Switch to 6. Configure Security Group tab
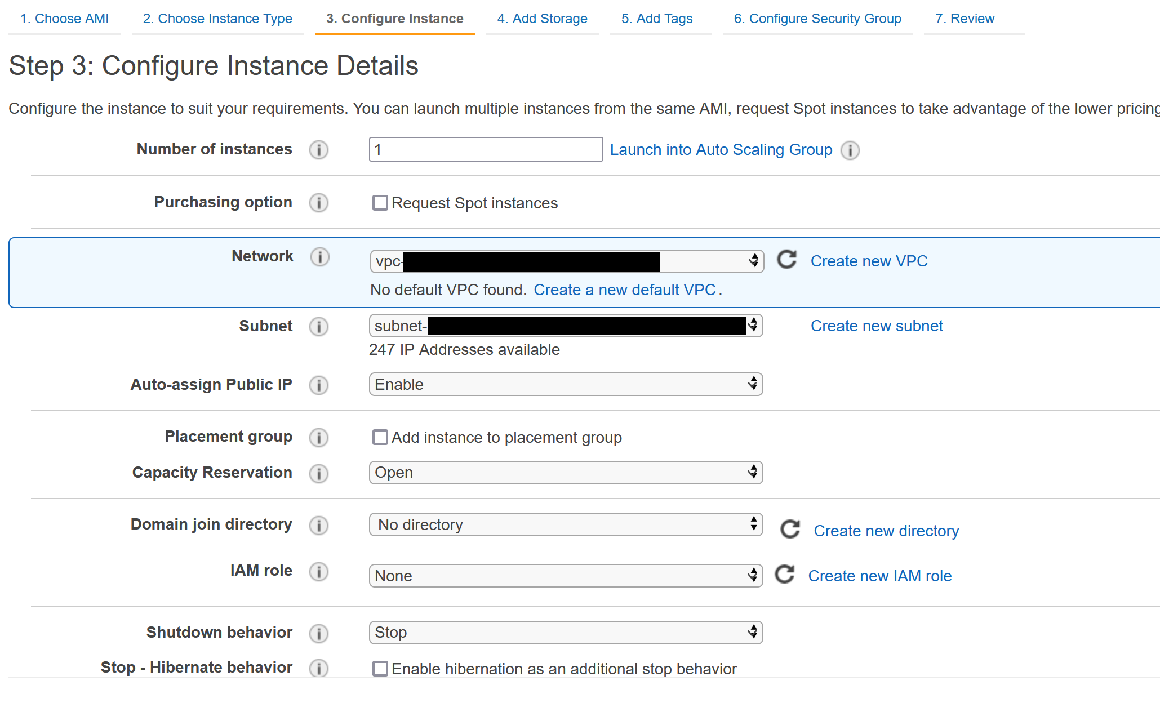This screenshot has width=1160, height=725. (x=817, y=19)
